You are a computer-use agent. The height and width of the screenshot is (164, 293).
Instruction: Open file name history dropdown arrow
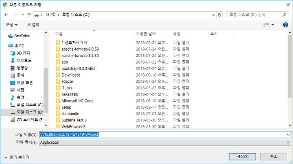tap(289, 134)
